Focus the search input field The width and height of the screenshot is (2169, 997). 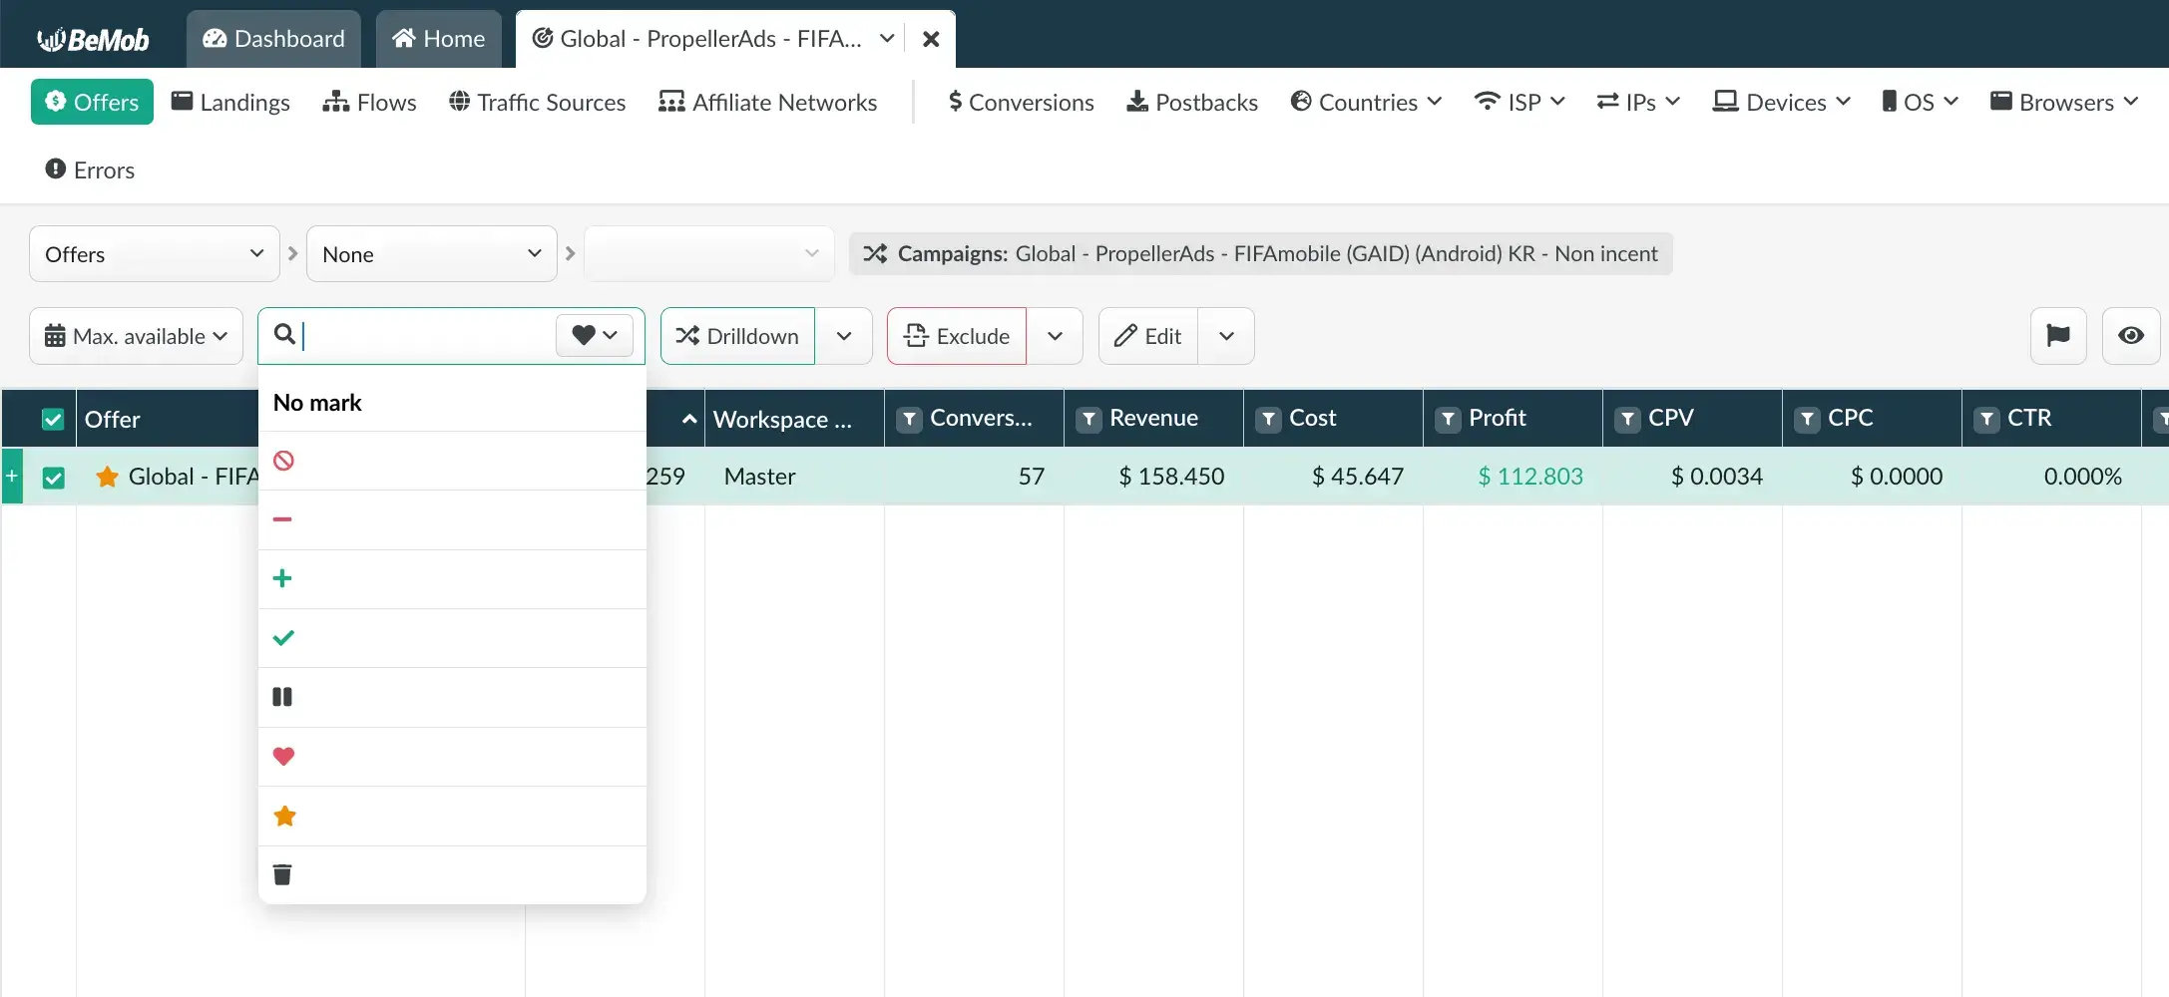click(424, 336)
